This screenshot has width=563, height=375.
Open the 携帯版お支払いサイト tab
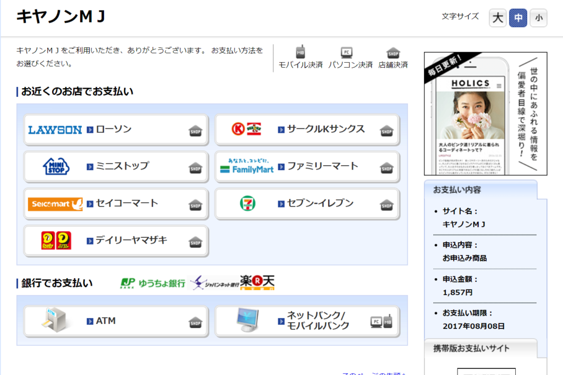[x=481, y=348]
